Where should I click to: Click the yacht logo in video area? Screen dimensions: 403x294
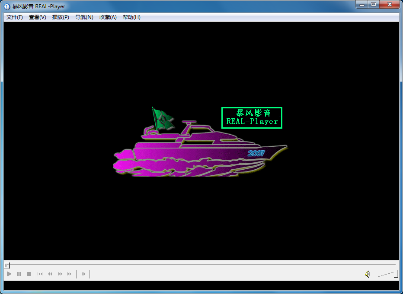[201, 142]
